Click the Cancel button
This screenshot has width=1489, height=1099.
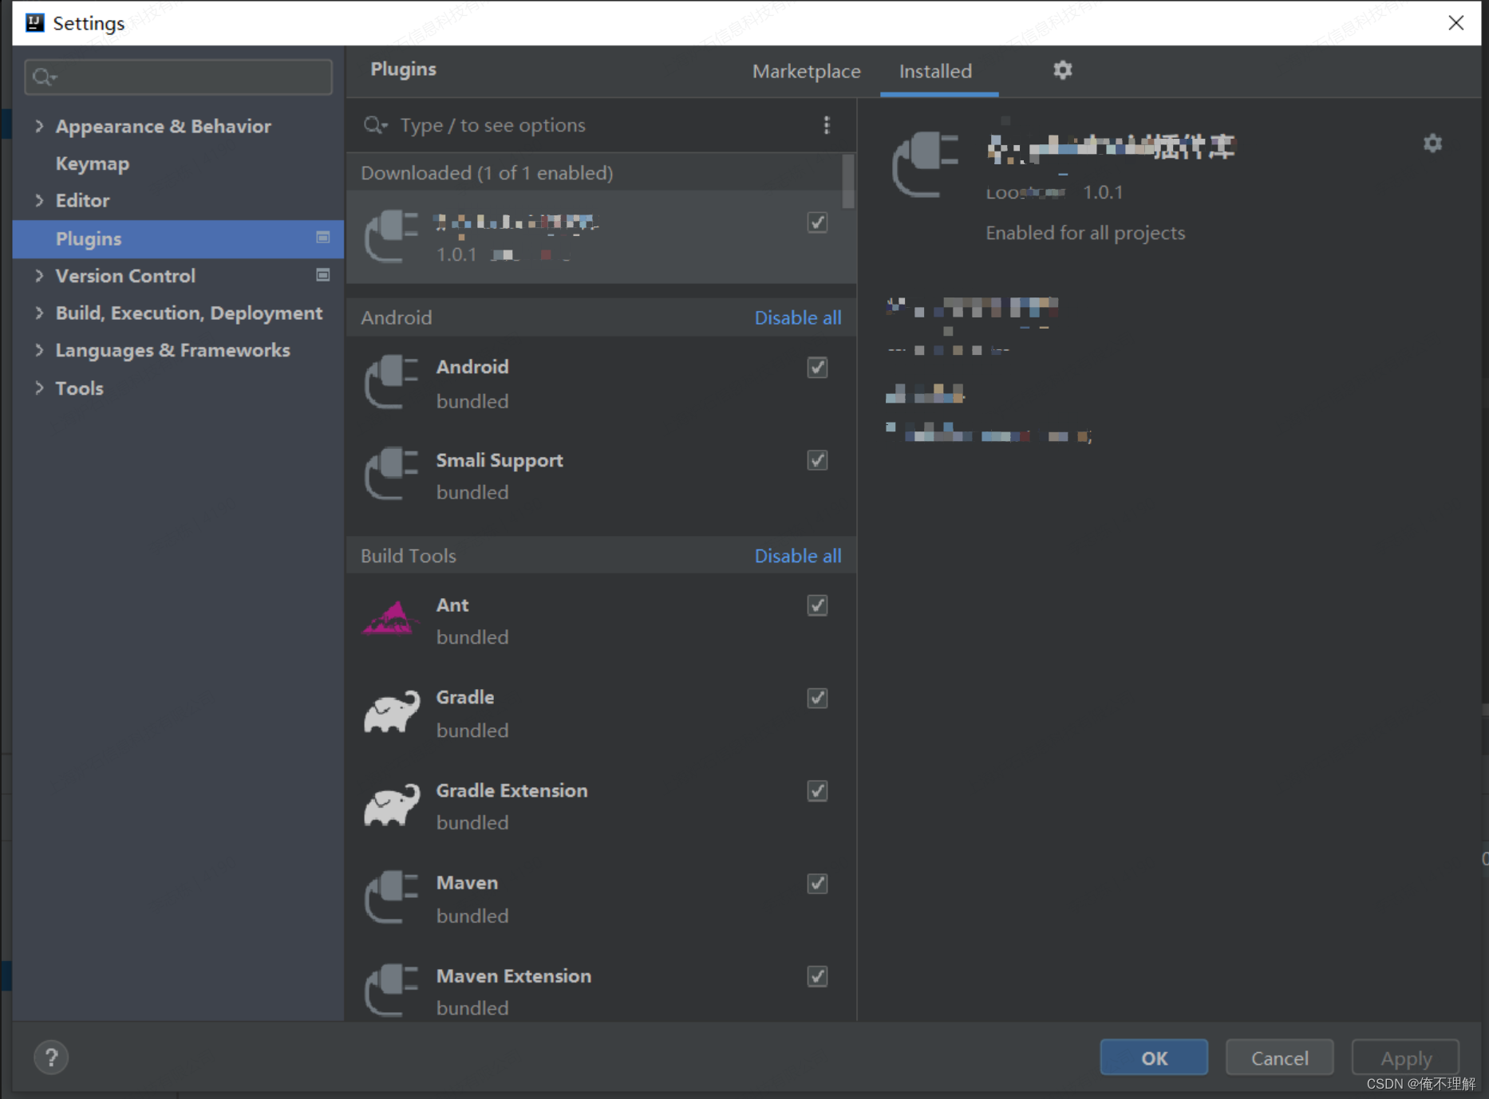pyautogui.click(x=1279, y=1058)
